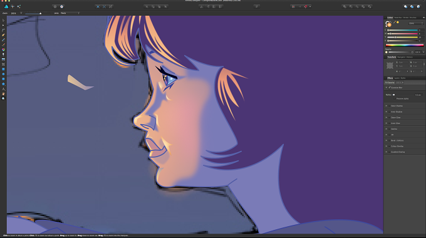Select the Transparency tool
Screen dimensions: 426x238
tap(3, 54)
